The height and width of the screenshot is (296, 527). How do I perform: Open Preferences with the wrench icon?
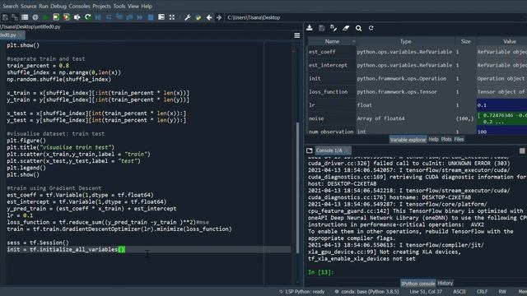(188, 17)
